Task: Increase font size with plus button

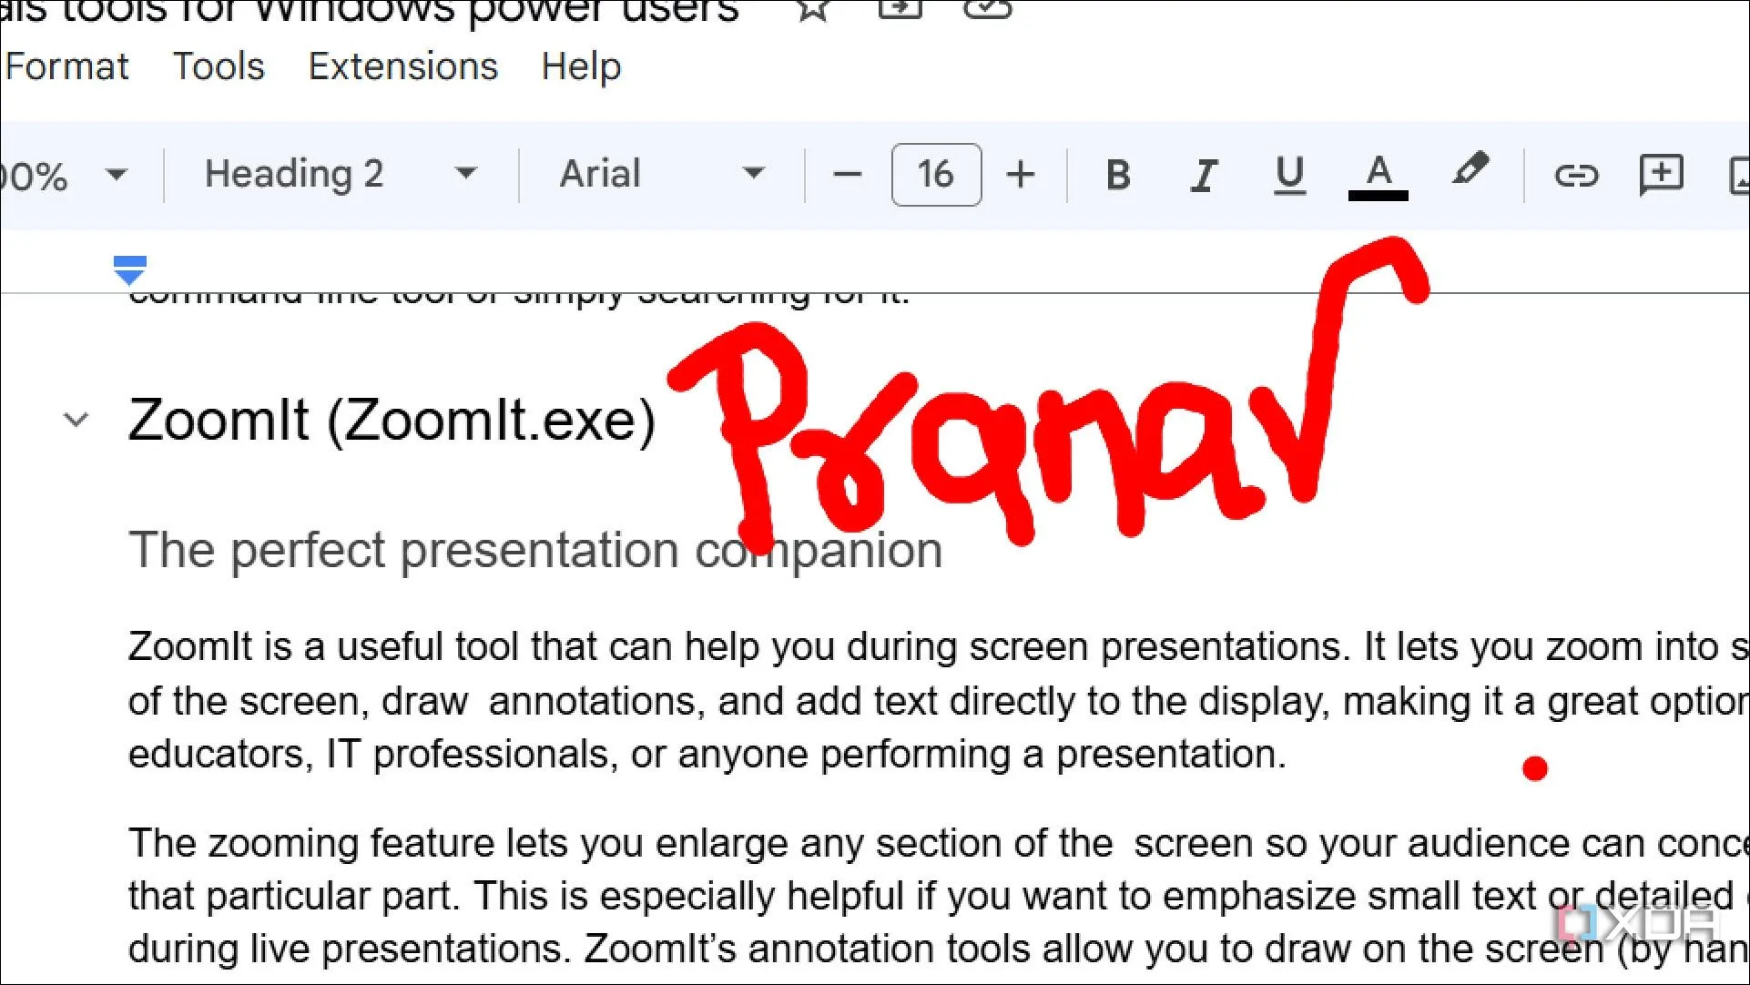Action: tap(1021, 174)
